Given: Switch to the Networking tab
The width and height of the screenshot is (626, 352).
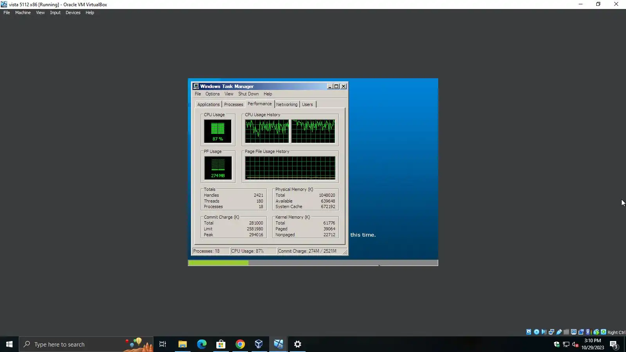Looking at the screenshot, I should pos(287,104).
